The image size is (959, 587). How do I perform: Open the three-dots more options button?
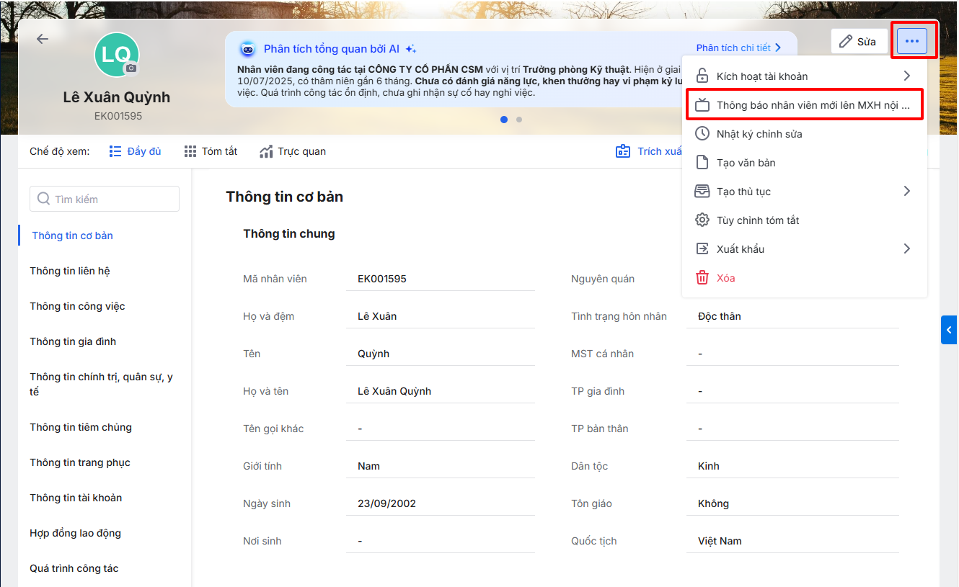coord(912,41)
